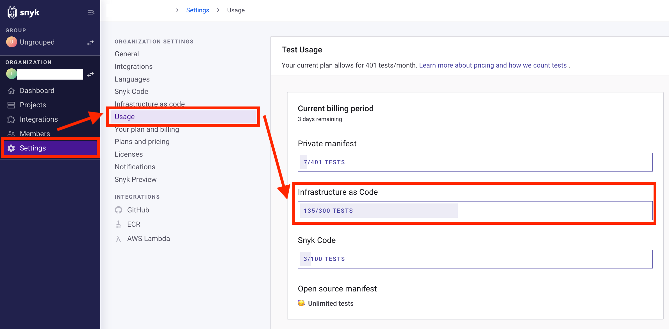Open Snyk Preview settings
The height and width of the screenshot is (329, 669).
[x=136, y=179]
